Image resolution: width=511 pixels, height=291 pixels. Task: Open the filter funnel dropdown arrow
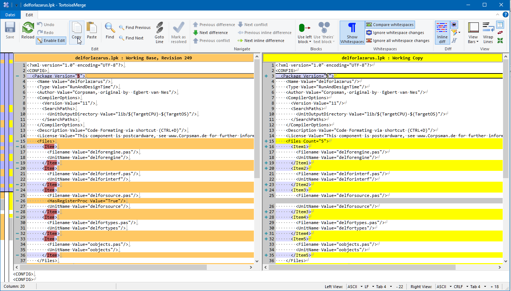459,33
